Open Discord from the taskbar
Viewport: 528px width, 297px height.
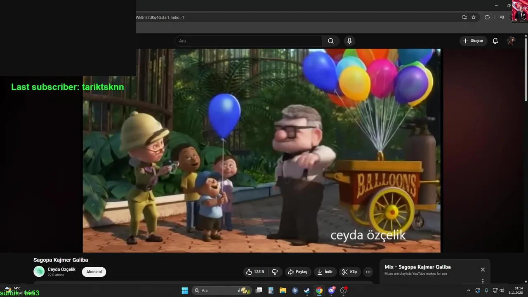tap(331, 290)
